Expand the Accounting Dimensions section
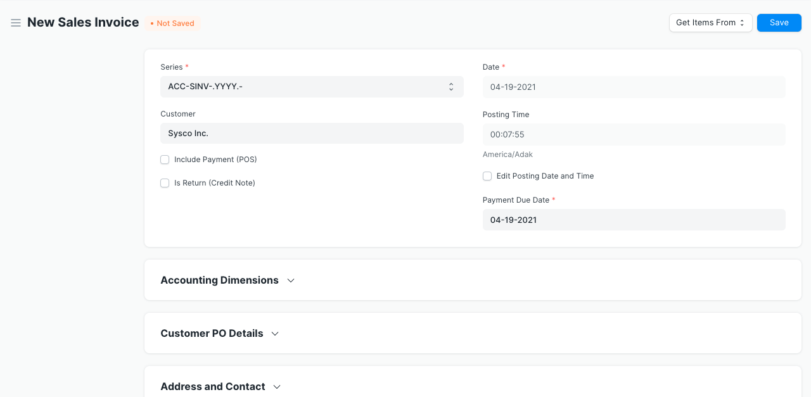811x397 pixels. [x=219, y=280]
